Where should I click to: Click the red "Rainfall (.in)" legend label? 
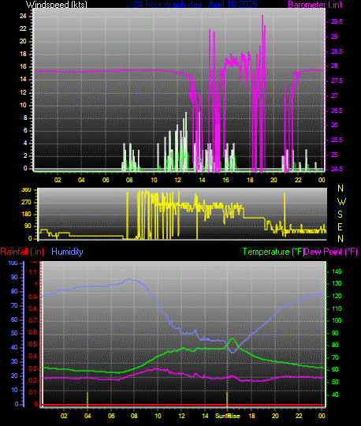point(22,252)
